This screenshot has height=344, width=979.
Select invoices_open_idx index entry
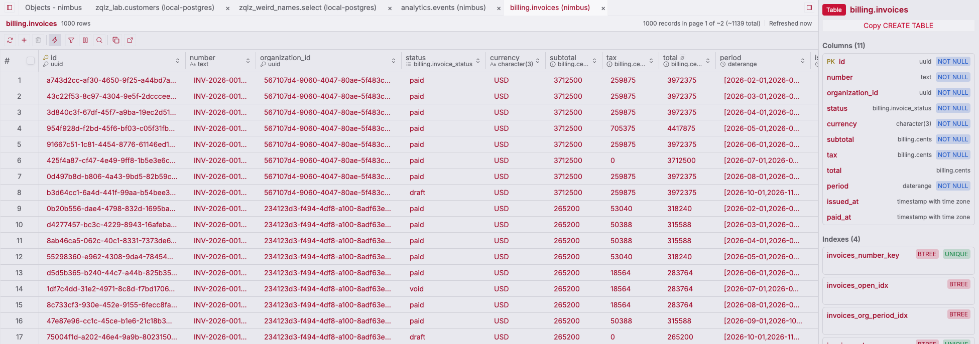[x=898, y=291]
